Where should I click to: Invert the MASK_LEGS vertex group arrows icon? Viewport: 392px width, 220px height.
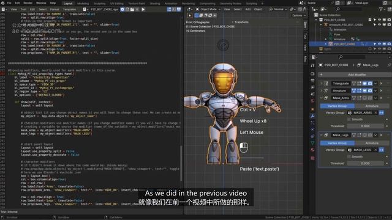point(381,150)
